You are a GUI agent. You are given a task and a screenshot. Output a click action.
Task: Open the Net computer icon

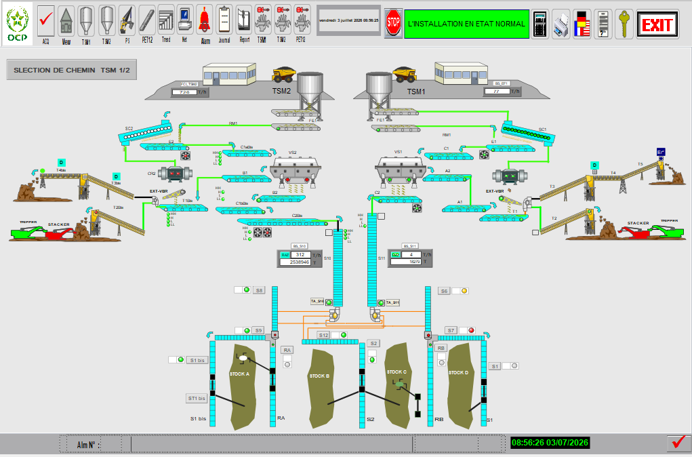185,20
